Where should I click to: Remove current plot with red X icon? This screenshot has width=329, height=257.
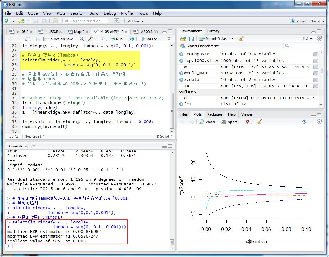coord(248,122)
